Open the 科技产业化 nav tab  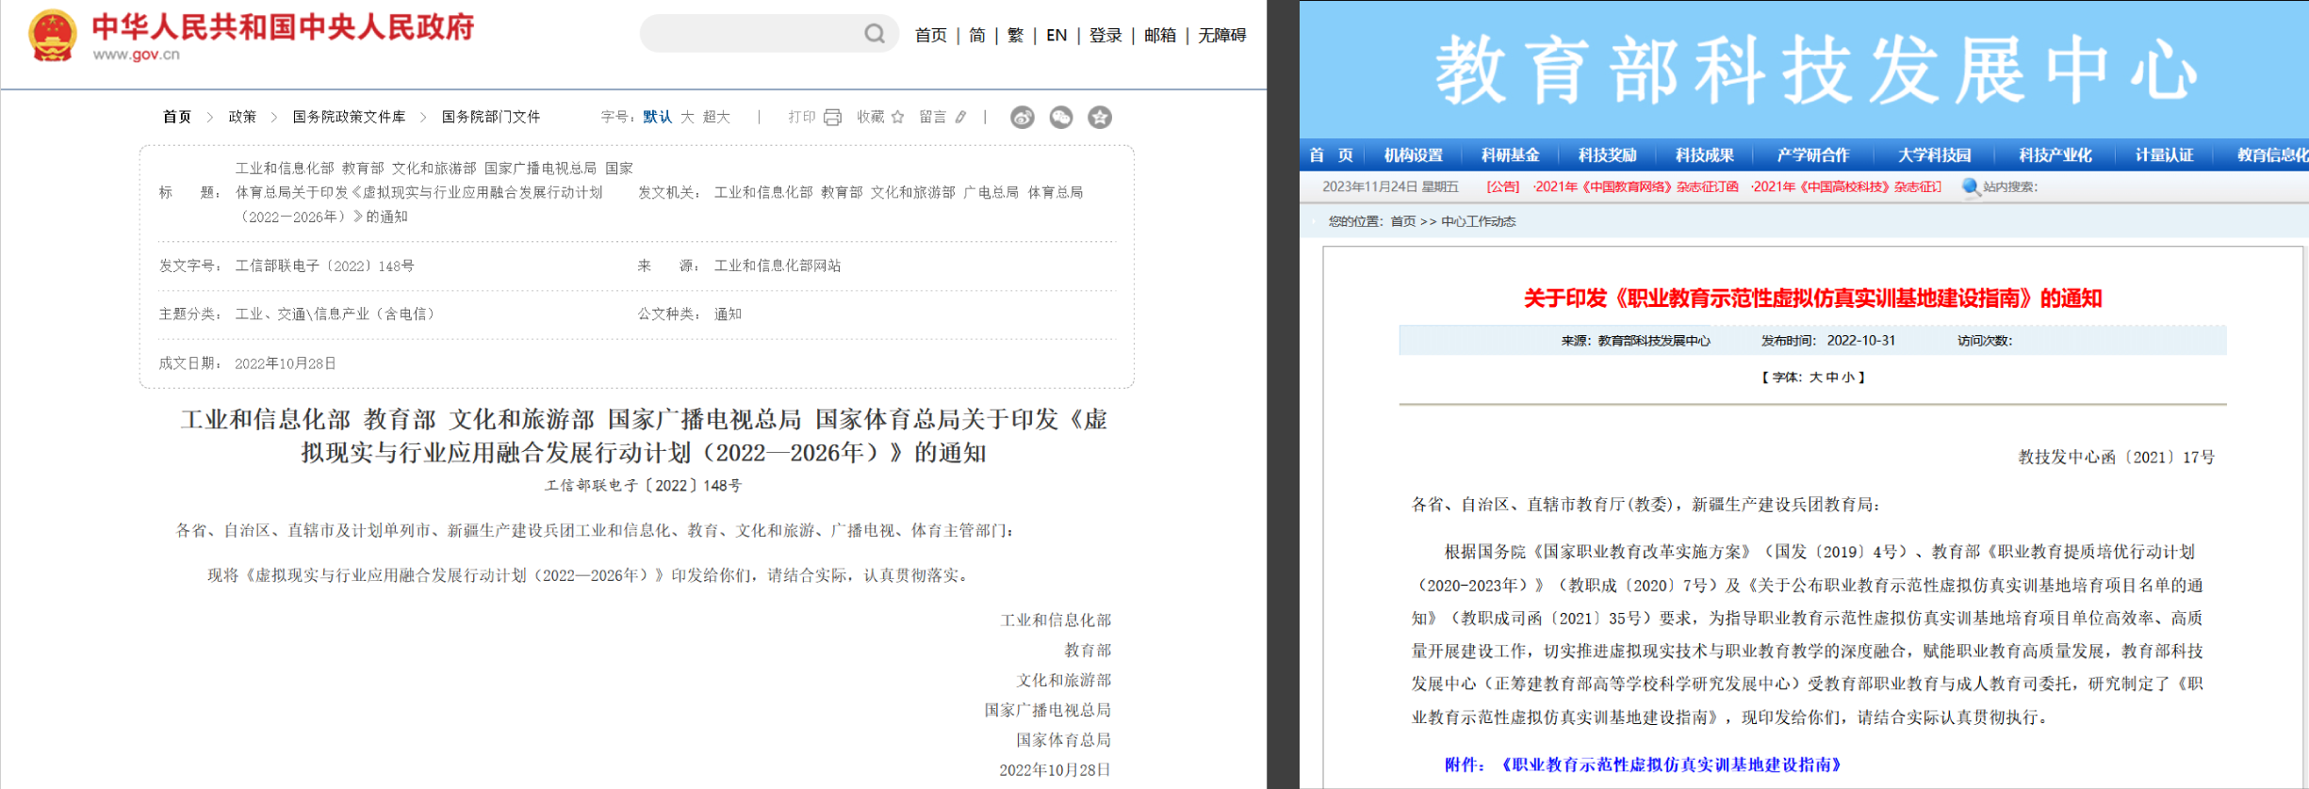pos(2055,155)
